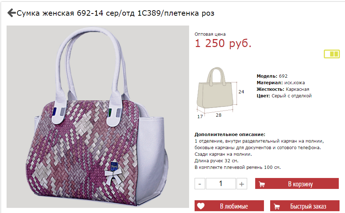This screenshot has width=345, height=213.
Task: Click the Цвет: Серый с отделкой attribute
Action: pyautogui.click(x=284, y=96)
